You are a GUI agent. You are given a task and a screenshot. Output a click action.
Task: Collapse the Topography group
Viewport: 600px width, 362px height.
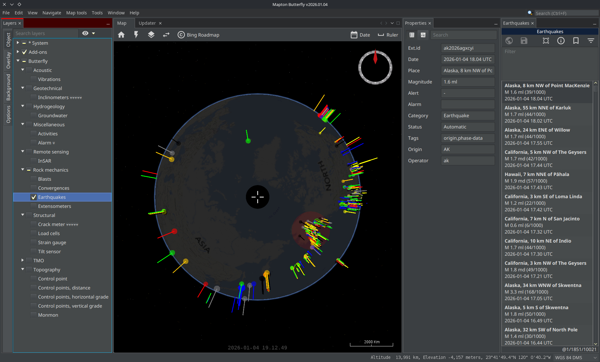pyautogui.click(x=22, y=269)
